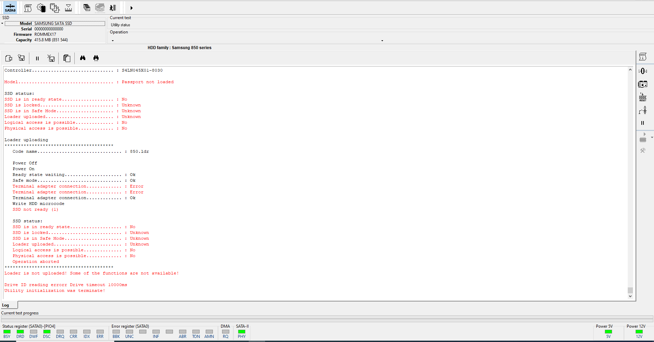Click the ruler measurement icon in top toolbar
Image resolution: width=654 pixels, height=342 pixels.
pos(68,8)
